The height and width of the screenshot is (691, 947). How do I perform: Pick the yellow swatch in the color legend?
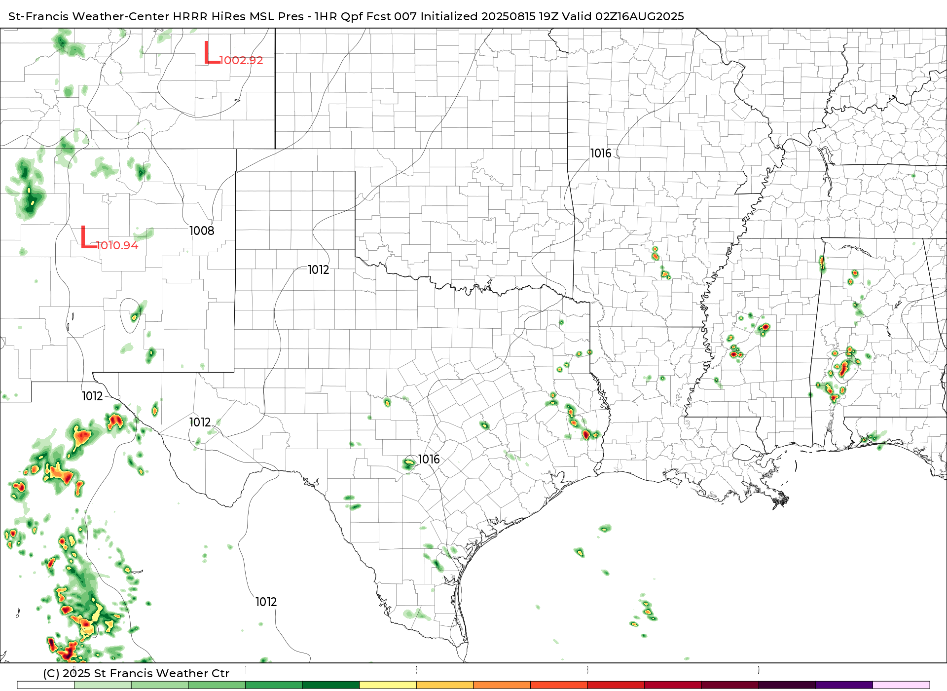click(x=388, y=685)
